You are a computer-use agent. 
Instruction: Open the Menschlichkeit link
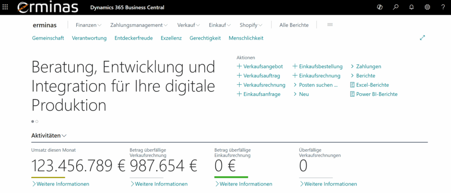coord(246,38)
